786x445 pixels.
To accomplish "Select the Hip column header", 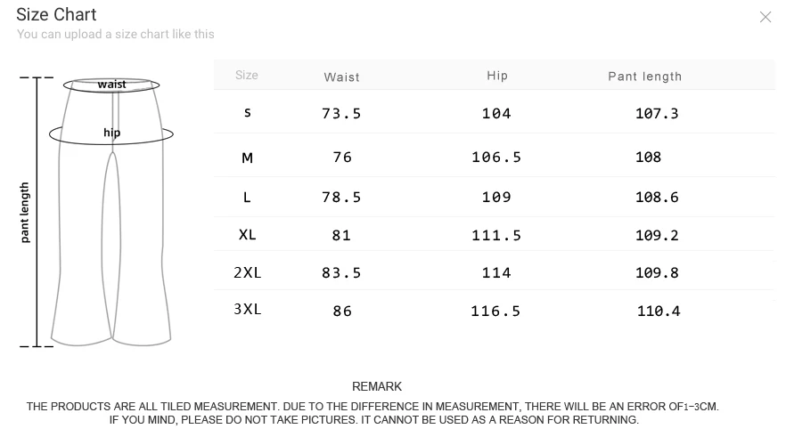I will 497,76.
